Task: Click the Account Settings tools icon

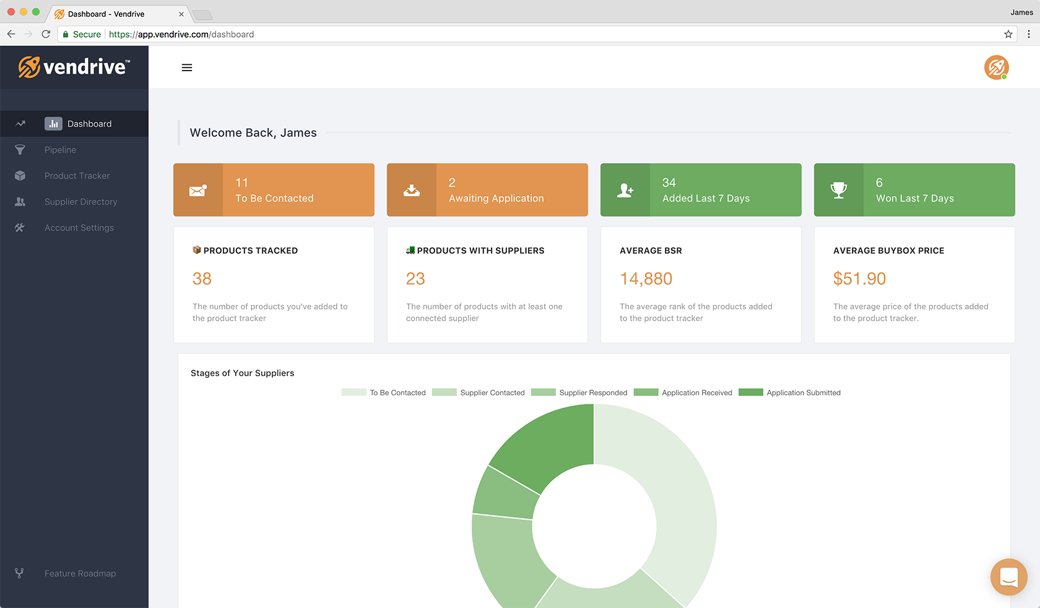Action: point(20,228)
